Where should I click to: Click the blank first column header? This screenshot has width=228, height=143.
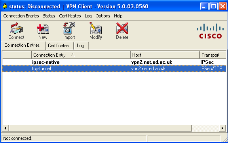[17, 55]
